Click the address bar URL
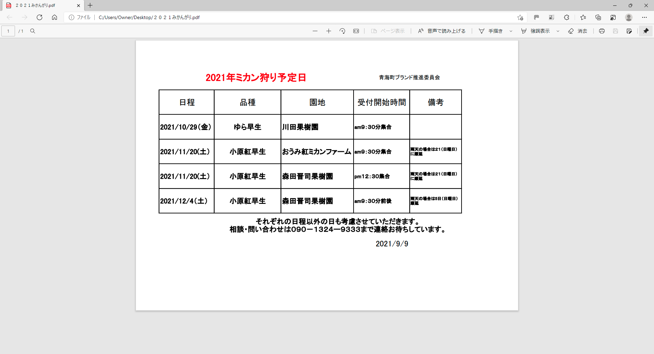Screen dimensions: 654x354 (149, 17)
